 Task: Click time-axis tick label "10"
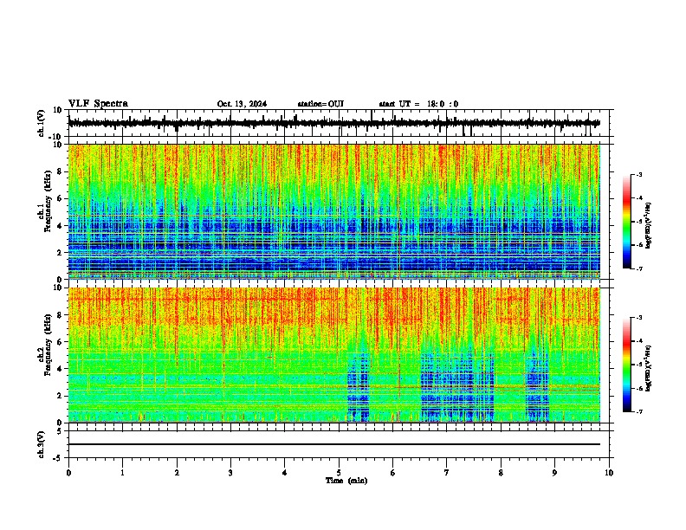(609, 473)
